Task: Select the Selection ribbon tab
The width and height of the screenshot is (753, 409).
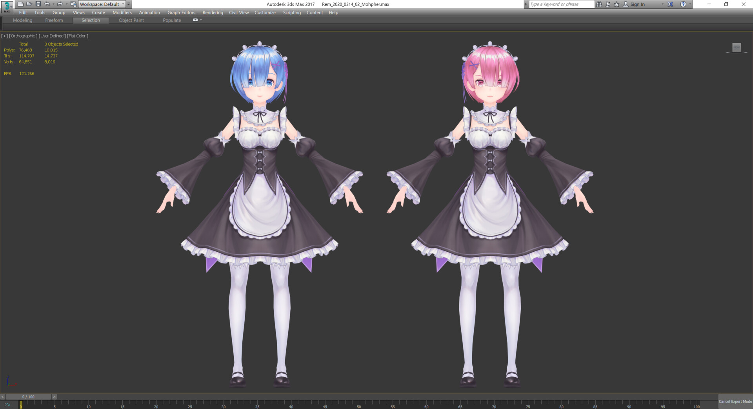Action: click(91, 20)
